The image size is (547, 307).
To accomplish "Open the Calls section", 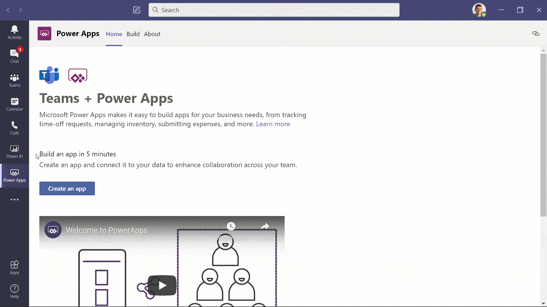I will click(14, 128).
